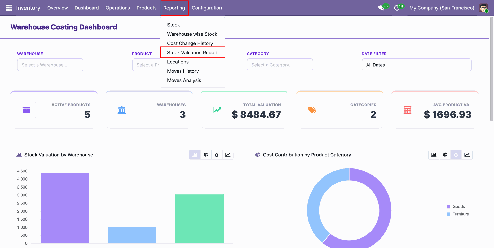The height and width of the screenshot is (248, 494).
Task: Click the user avatar icon
Action: click(483, 8)
